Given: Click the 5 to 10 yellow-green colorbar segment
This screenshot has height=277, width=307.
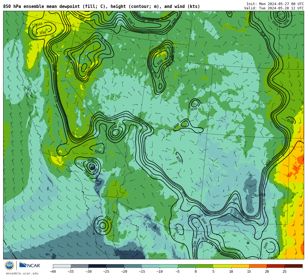Looking at the screenshot, I should click(222, 266).
